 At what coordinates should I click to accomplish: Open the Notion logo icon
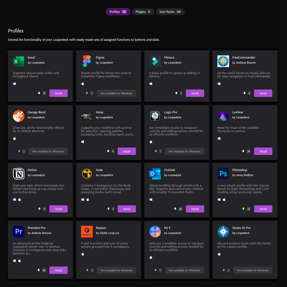[x=19, y=174]
